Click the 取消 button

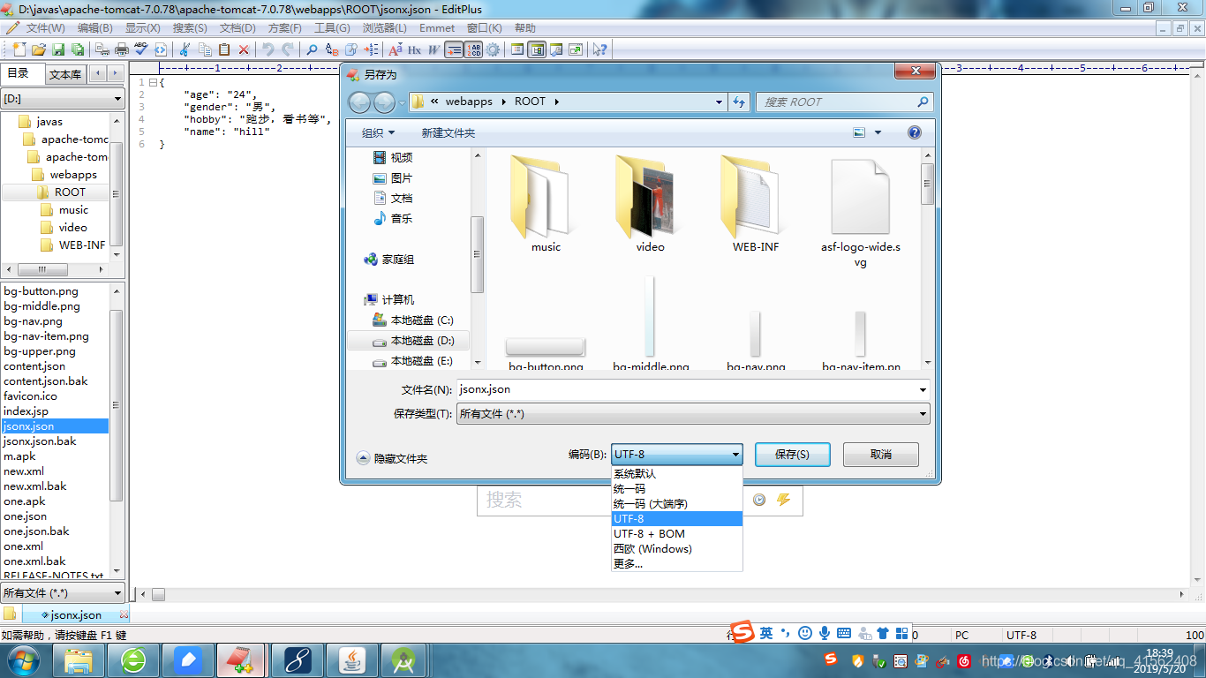[x=881, y=455]
